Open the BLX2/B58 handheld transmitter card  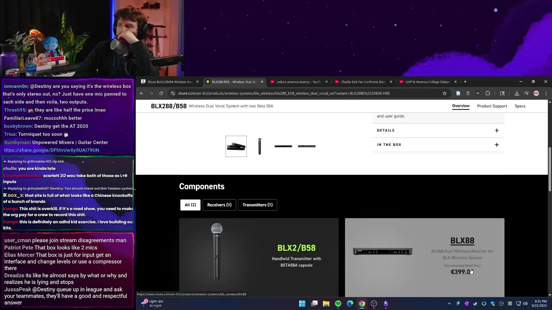(x=259, y=257)
